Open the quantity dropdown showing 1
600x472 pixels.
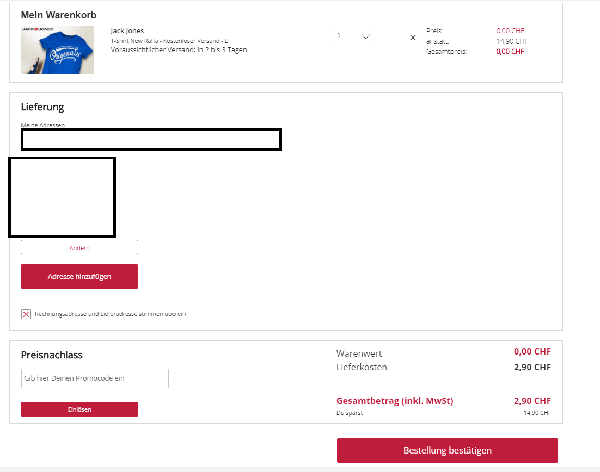(353, 35)
